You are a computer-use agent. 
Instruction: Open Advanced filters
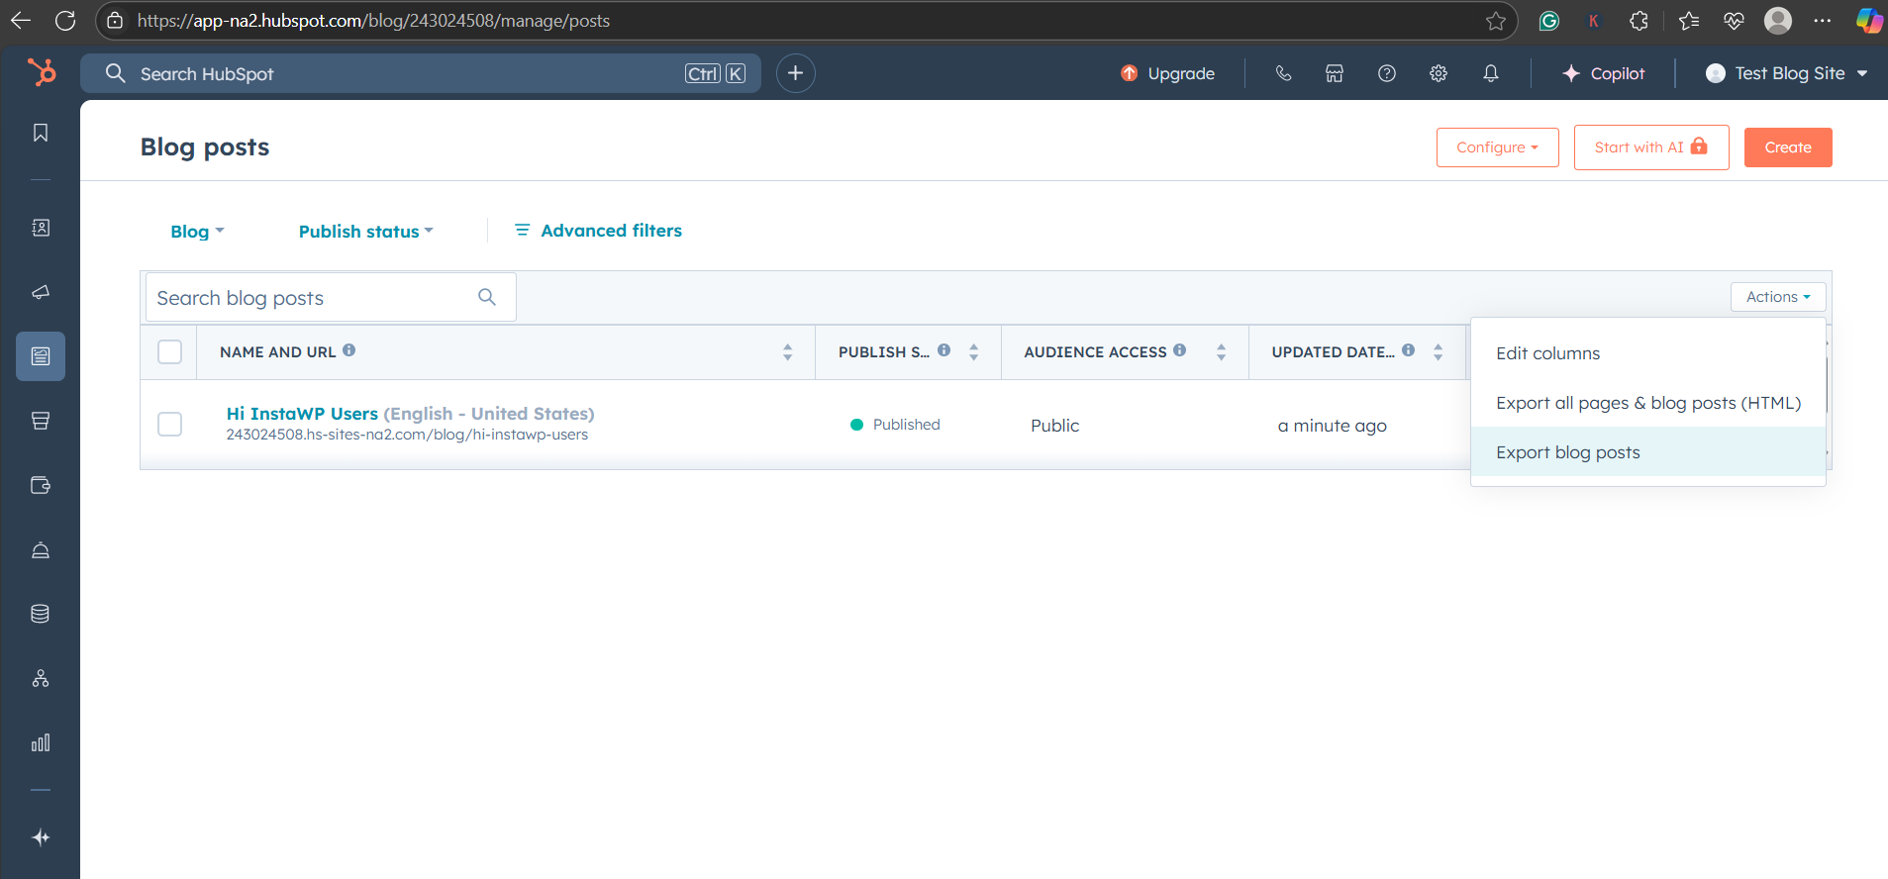pyautogui.click(x=598, y=231)
